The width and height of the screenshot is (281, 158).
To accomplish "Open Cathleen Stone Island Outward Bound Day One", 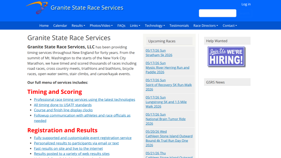I will 169,140.
